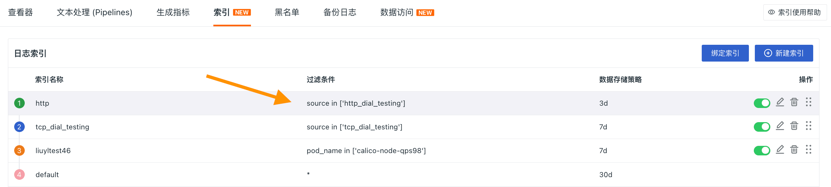Select the default index row
Image resolution: width=831 pixels, height=187 pixels.
coord(47,174)
